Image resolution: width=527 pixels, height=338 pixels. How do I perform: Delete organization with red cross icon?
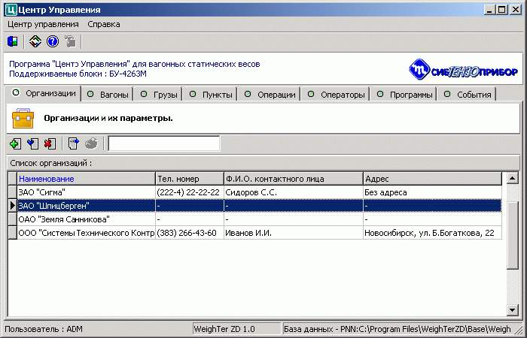click(x=50, y=144)
